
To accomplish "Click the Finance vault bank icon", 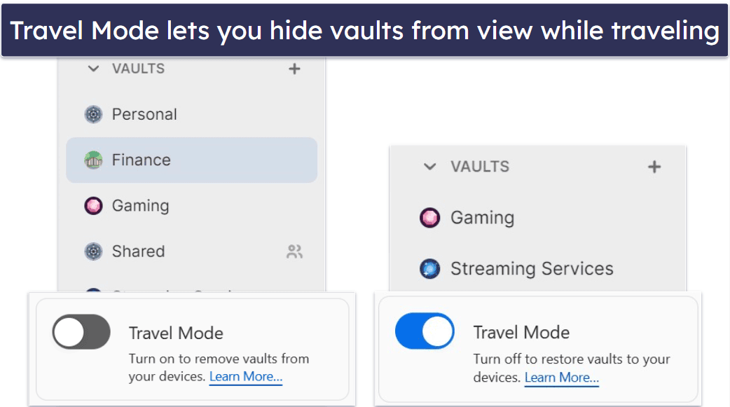I will (93, 160).
